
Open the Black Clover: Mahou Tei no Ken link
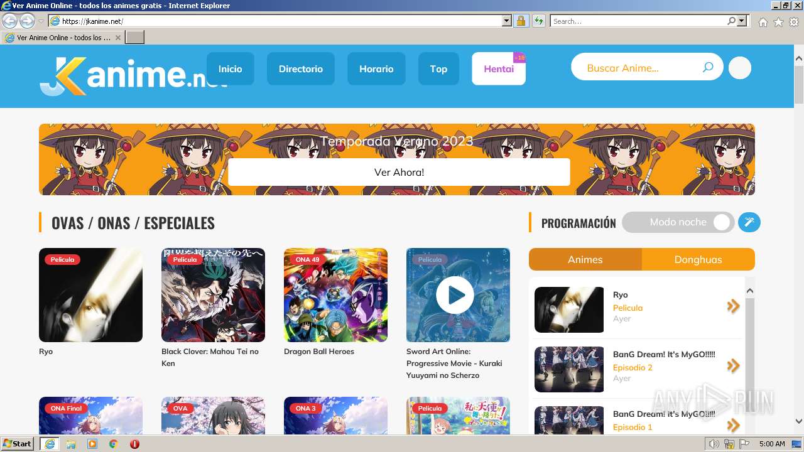(210, 357)
